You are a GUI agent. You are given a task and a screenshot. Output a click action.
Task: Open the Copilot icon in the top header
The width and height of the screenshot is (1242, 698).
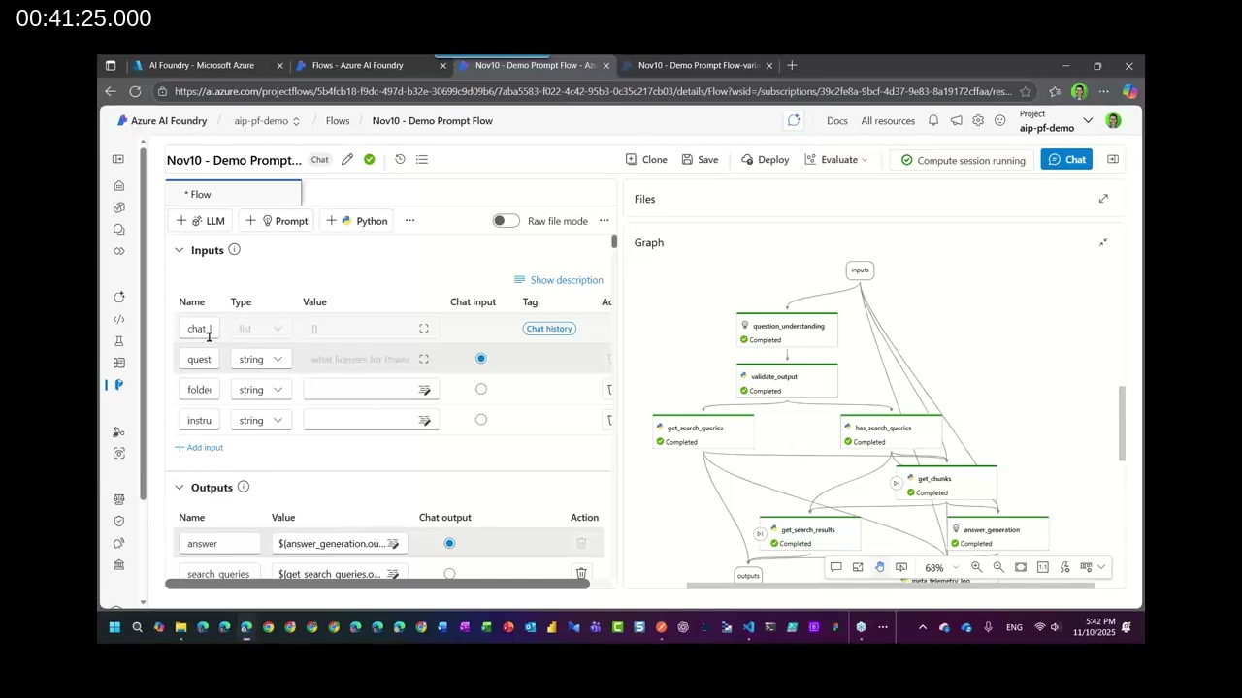[794, 120]
